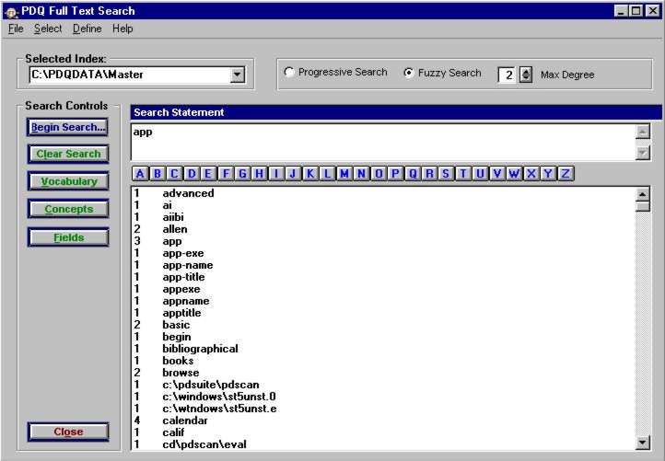Click the vocabulary list scrollbar thumb
This screenshot has width=665, height=461.
point(643,206)
